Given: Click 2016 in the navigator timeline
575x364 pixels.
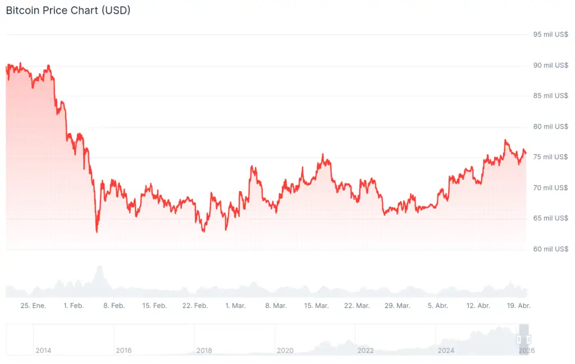Looking at the screenshot, I should tap(124, 351).
